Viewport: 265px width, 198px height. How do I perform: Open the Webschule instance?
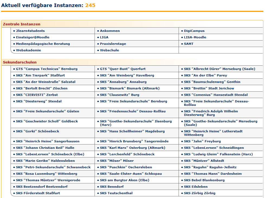point(109,50)
